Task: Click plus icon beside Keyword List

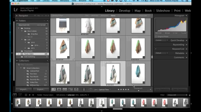Action: pyautogui.click(x=156, y=49)
